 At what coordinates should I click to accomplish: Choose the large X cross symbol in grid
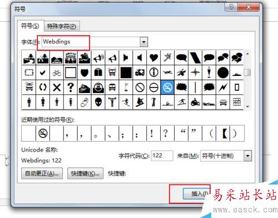[57, 88]
